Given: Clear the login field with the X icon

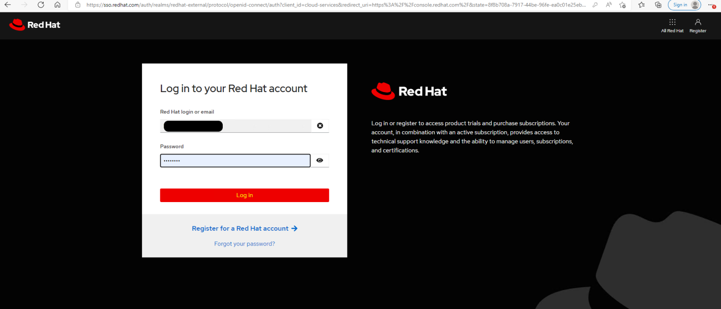Looking at the screenshot, I should pos(320,126).
